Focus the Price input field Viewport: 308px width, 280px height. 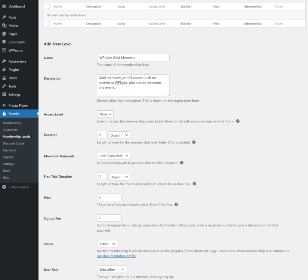tap(109, 197)
